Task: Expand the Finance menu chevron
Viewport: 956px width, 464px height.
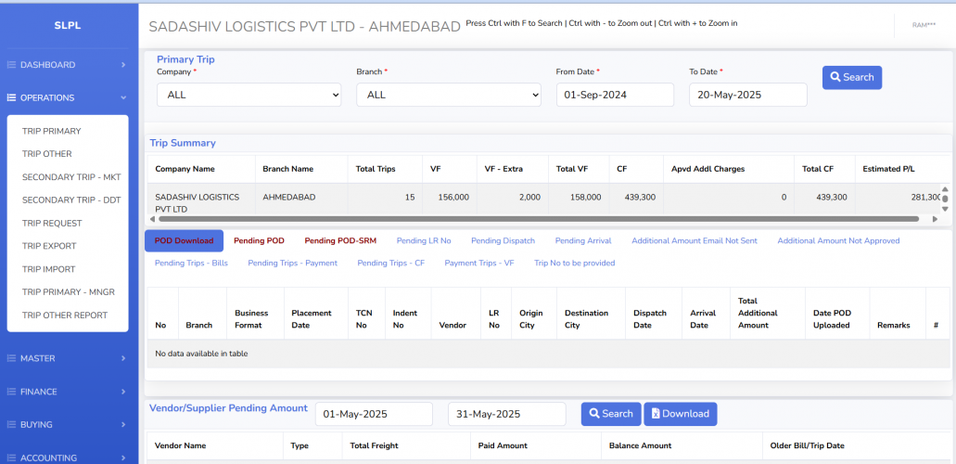Action: tap(123, 392)
